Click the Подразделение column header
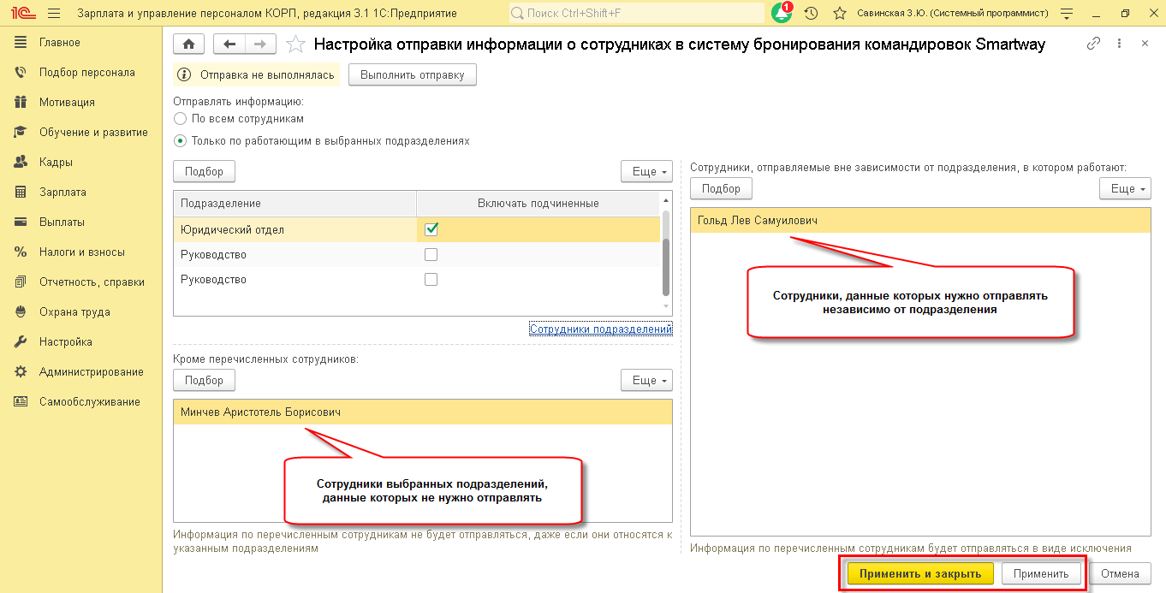 pos(294,204)
